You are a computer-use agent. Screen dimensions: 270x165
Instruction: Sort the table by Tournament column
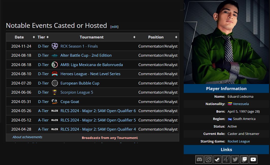point(134,37)
